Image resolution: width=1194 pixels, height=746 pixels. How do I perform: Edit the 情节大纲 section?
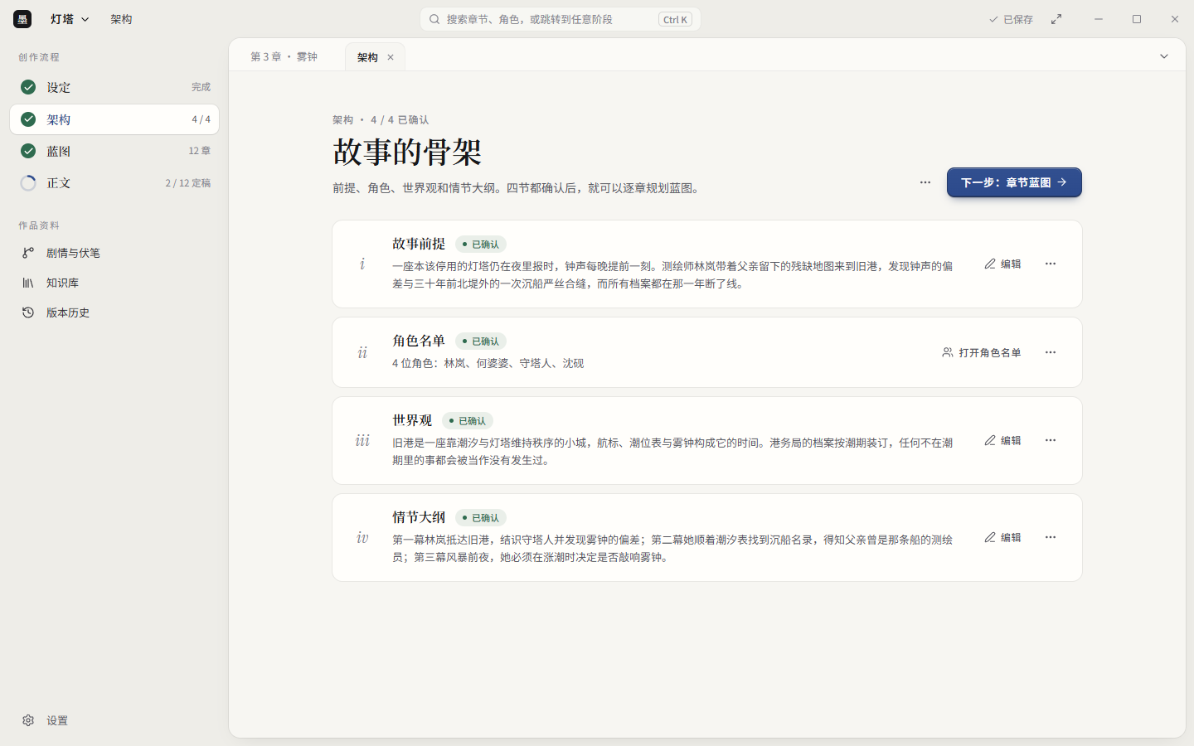point(1002,537)
